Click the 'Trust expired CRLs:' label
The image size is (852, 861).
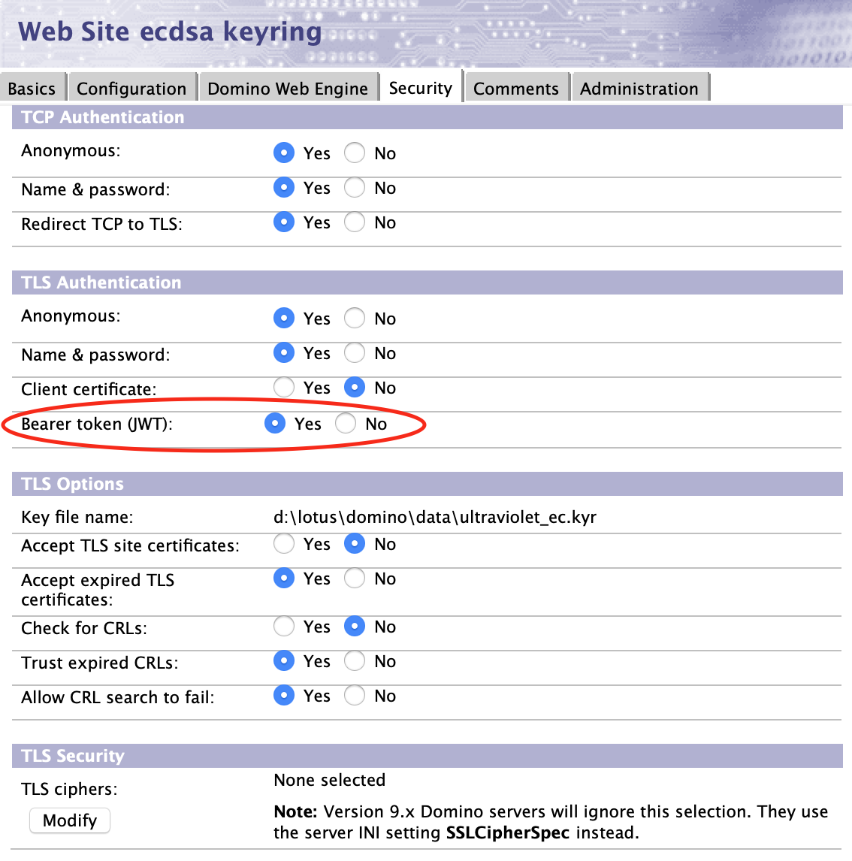pos(100,663)
